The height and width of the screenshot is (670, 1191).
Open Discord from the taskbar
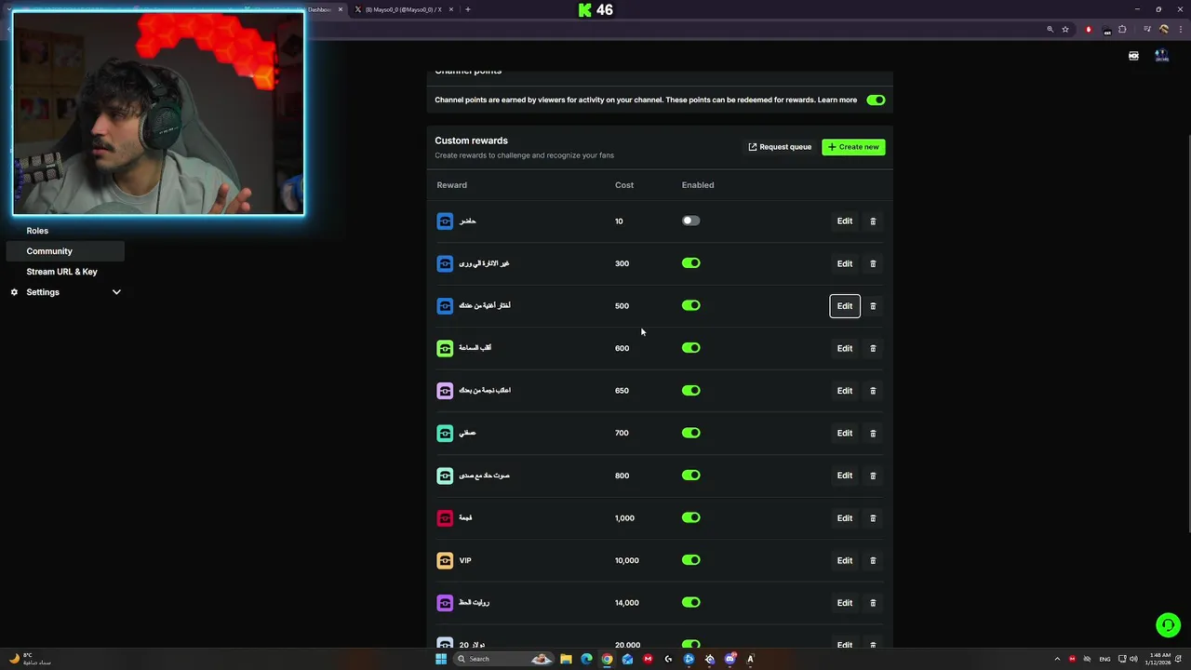coord(729,659)
